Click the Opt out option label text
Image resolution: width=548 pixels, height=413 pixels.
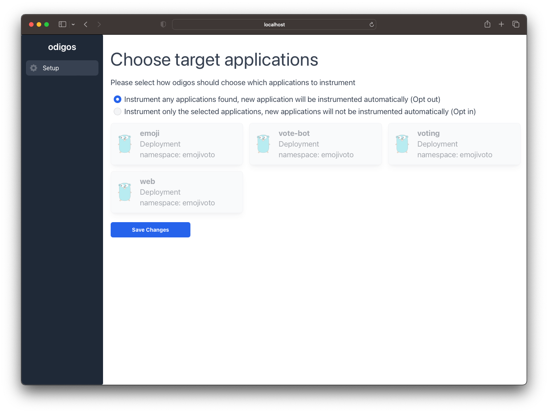click(282, 99)
